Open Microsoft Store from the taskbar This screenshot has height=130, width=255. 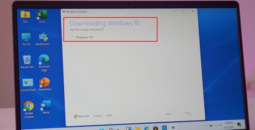click(x=156, y=128)
